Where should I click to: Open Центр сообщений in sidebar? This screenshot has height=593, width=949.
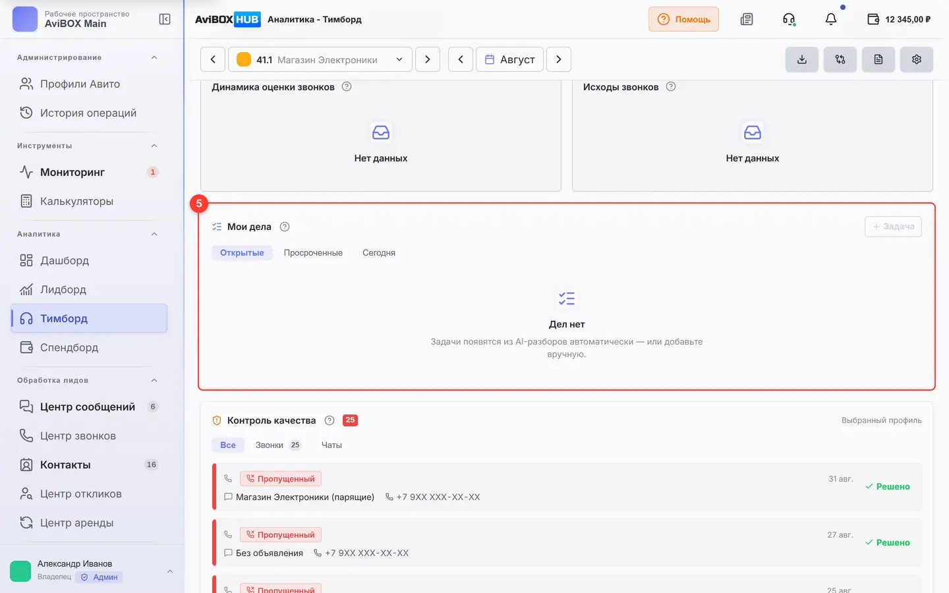(x=88, y=407)
